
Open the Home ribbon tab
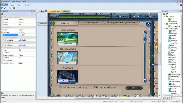point(12,5)
